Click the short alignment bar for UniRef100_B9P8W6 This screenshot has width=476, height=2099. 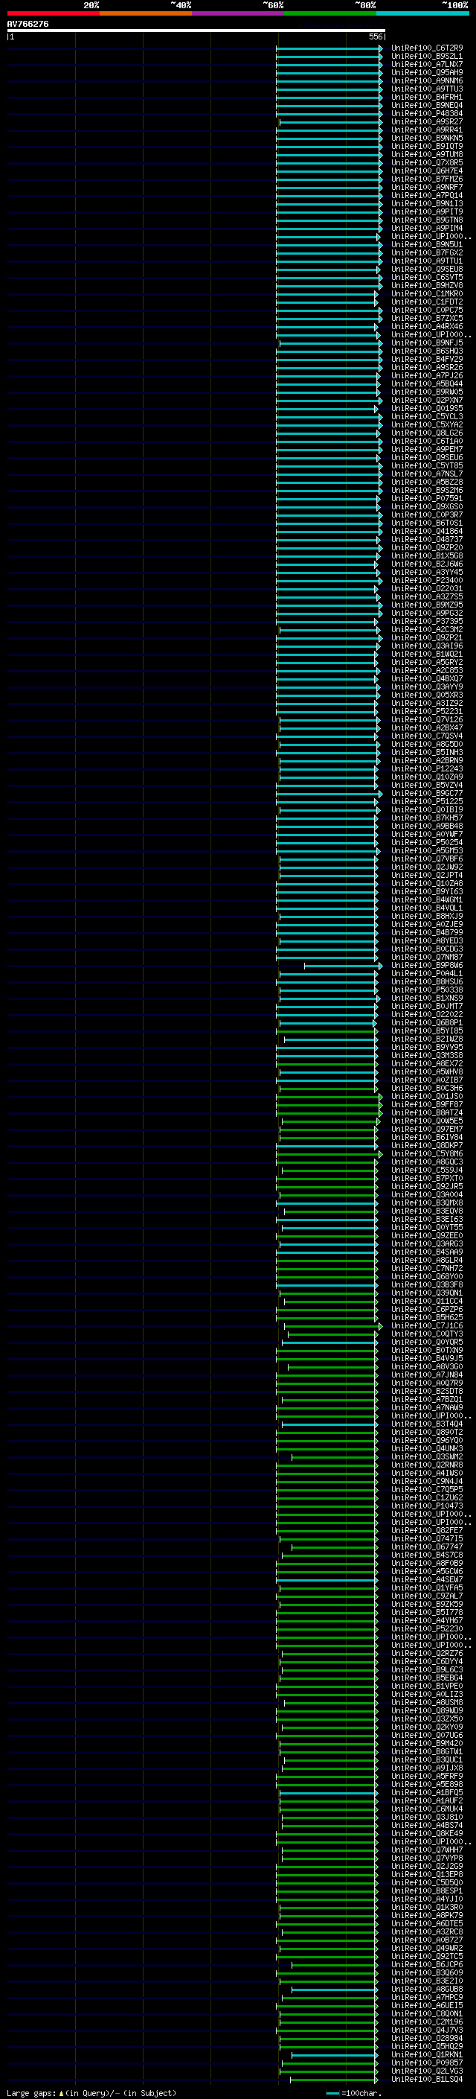point(344,966)
